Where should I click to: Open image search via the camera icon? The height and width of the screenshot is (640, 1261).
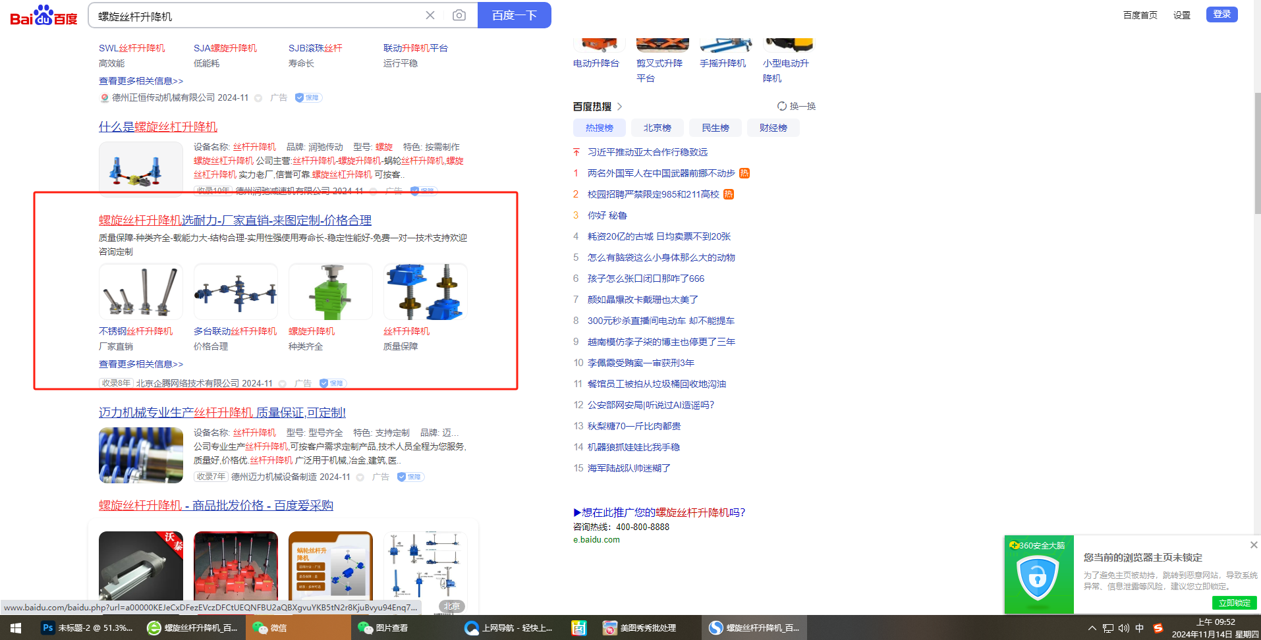(x=459, y=15)
